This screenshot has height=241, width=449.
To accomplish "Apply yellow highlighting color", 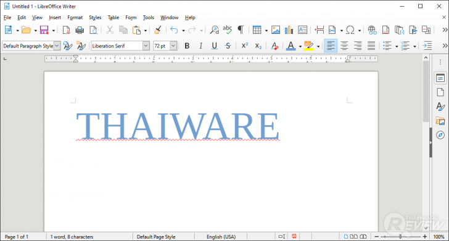I will click(308, 46).
